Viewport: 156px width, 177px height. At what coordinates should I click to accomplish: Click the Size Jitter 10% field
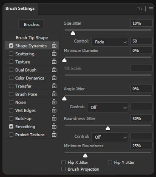pyautogui.click(x=142, y=23)
